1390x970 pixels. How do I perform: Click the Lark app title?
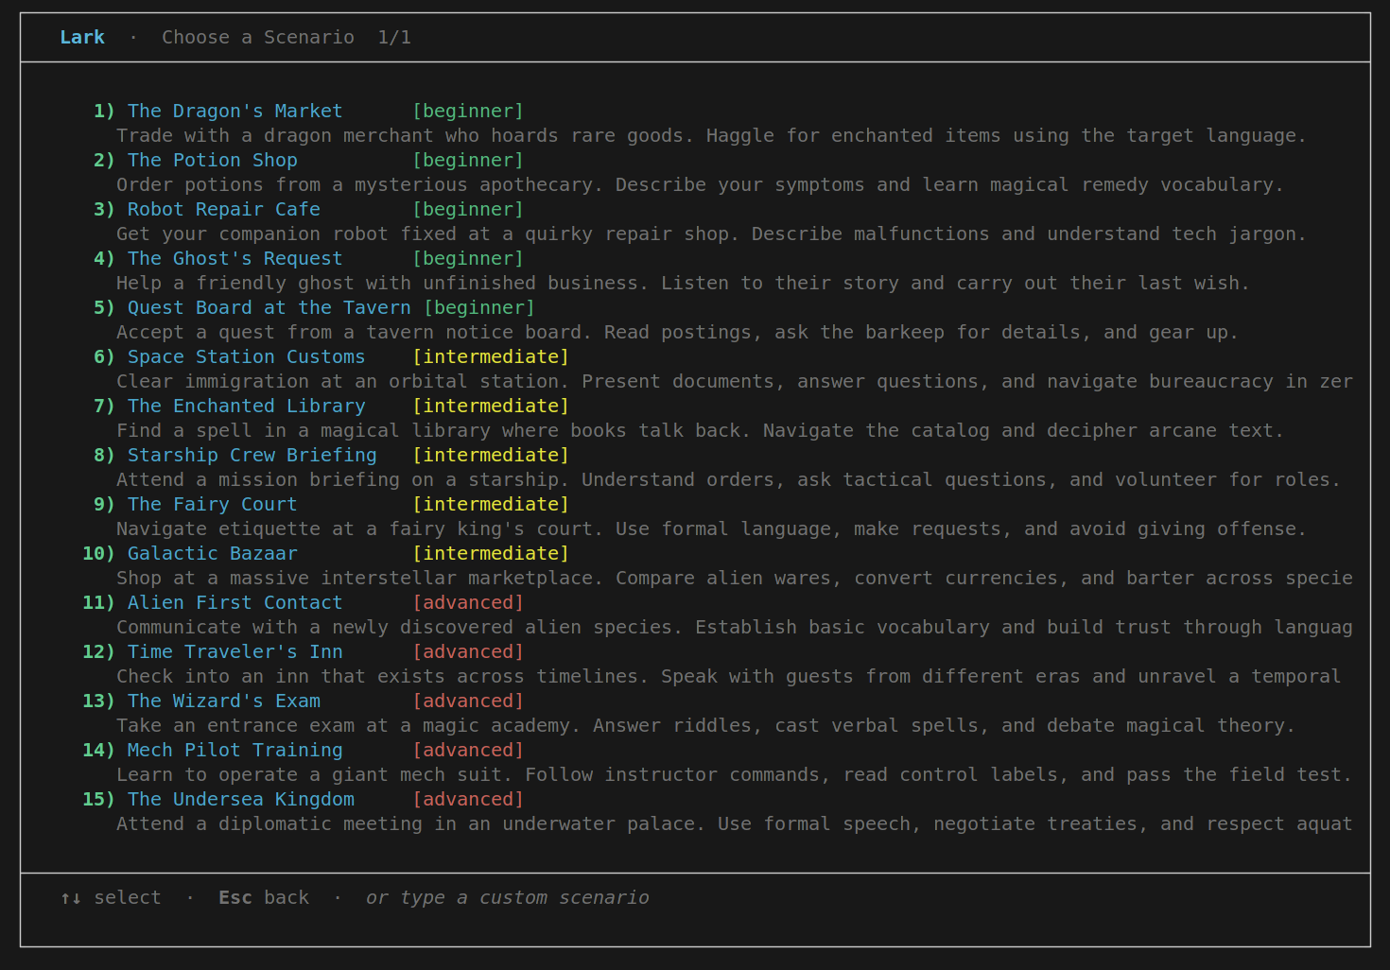click(81, 37)
